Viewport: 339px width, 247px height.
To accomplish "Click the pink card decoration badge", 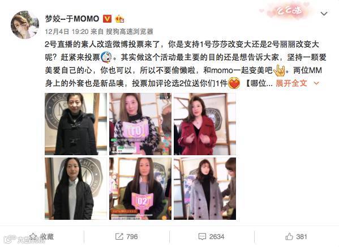I will [x=289, y=10].
